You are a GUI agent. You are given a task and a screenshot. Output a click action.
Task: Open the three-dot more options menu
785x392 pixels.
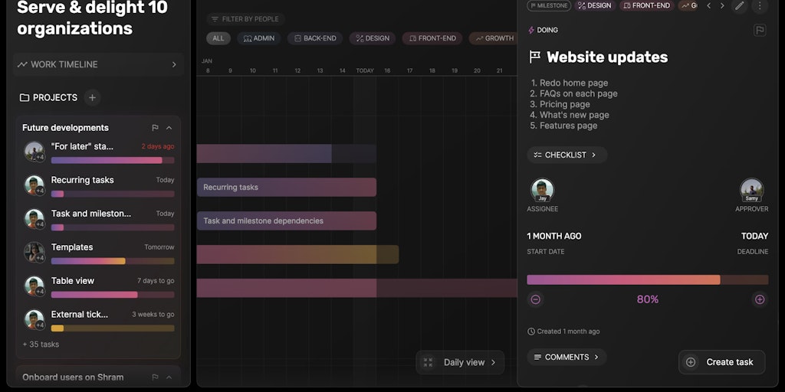[x=760, y=5]
